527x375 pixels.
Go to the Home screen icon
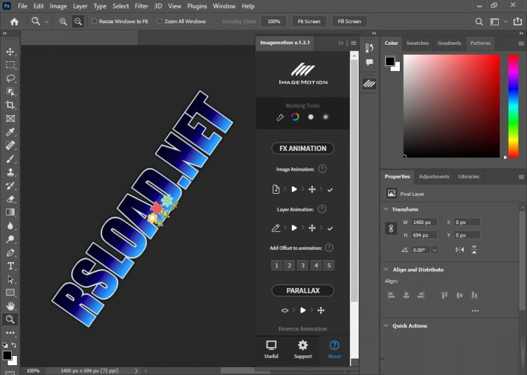(14, 22)
